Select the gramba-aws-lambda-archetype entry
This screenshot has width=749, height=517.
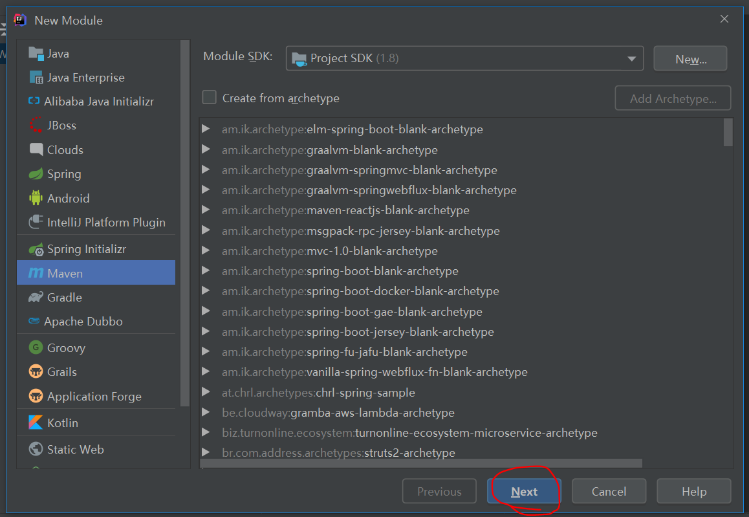[x=372, y=413]
